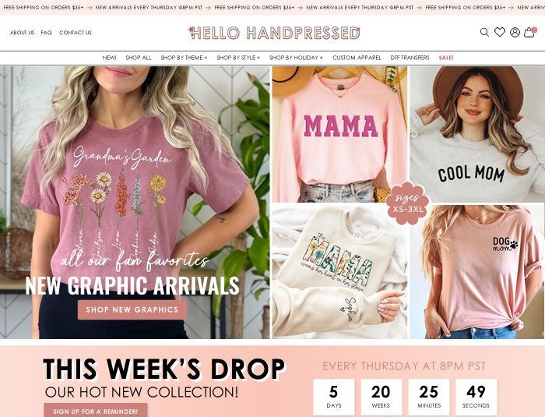The height and width of the screenshot is (417, 545).
Task: Open the wishlist heart icon
Action: pyautogui.click(x=500, y=32)
